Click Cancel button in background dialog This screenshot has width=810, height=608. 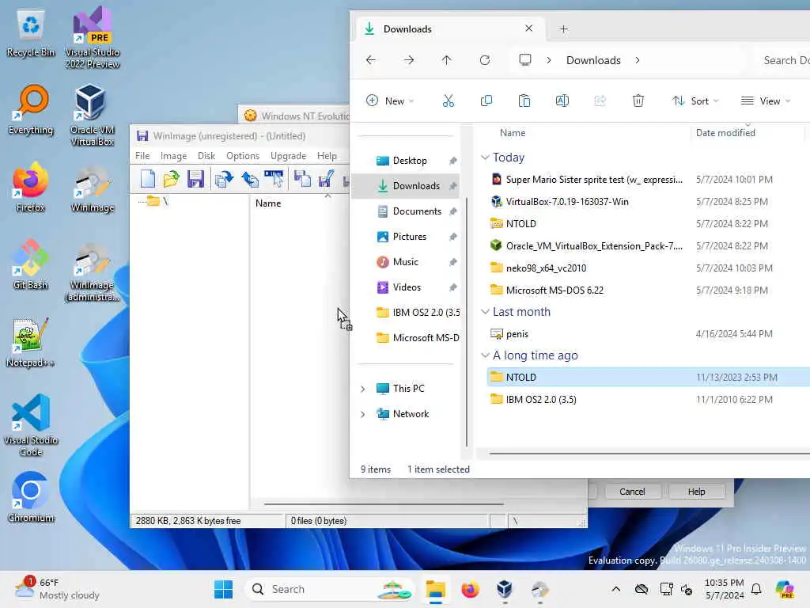[632, 492]
